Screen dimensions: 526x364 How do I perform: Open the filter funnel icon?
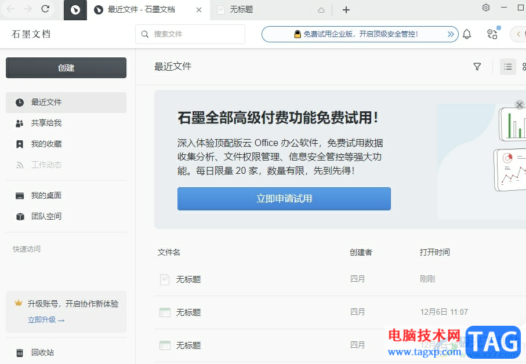(x=477, y=67)
